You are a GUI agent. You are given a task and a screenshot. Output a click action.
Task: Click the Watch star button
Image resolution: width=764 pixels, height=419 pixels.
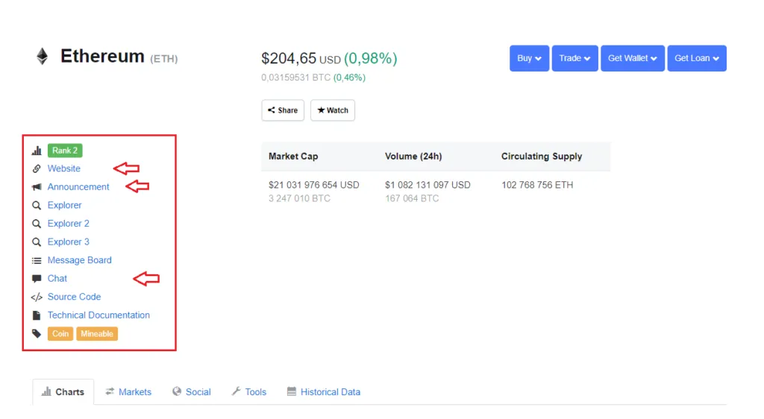click(333, 110)
